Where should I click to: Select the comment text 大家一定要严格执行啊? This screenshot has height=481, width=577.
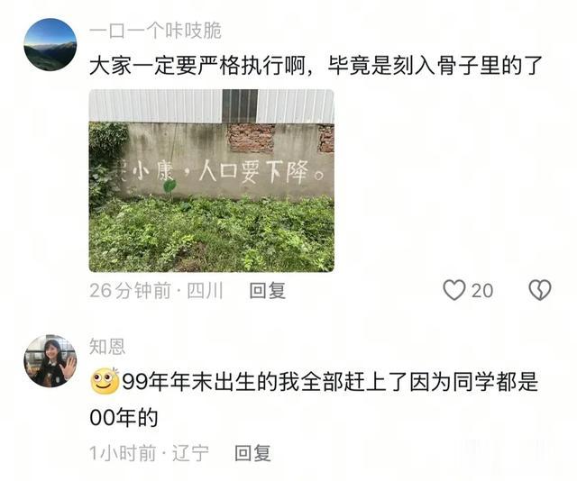pos(197,66)
